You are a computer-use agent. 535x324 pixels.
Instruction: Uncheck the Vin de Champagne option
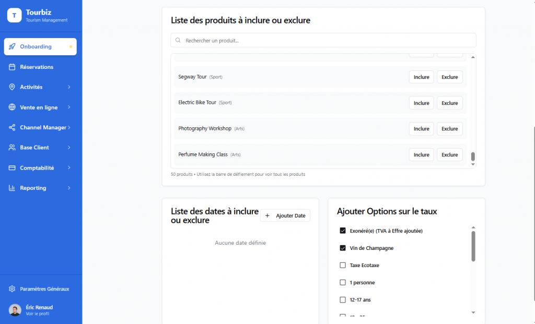point(343,248)
